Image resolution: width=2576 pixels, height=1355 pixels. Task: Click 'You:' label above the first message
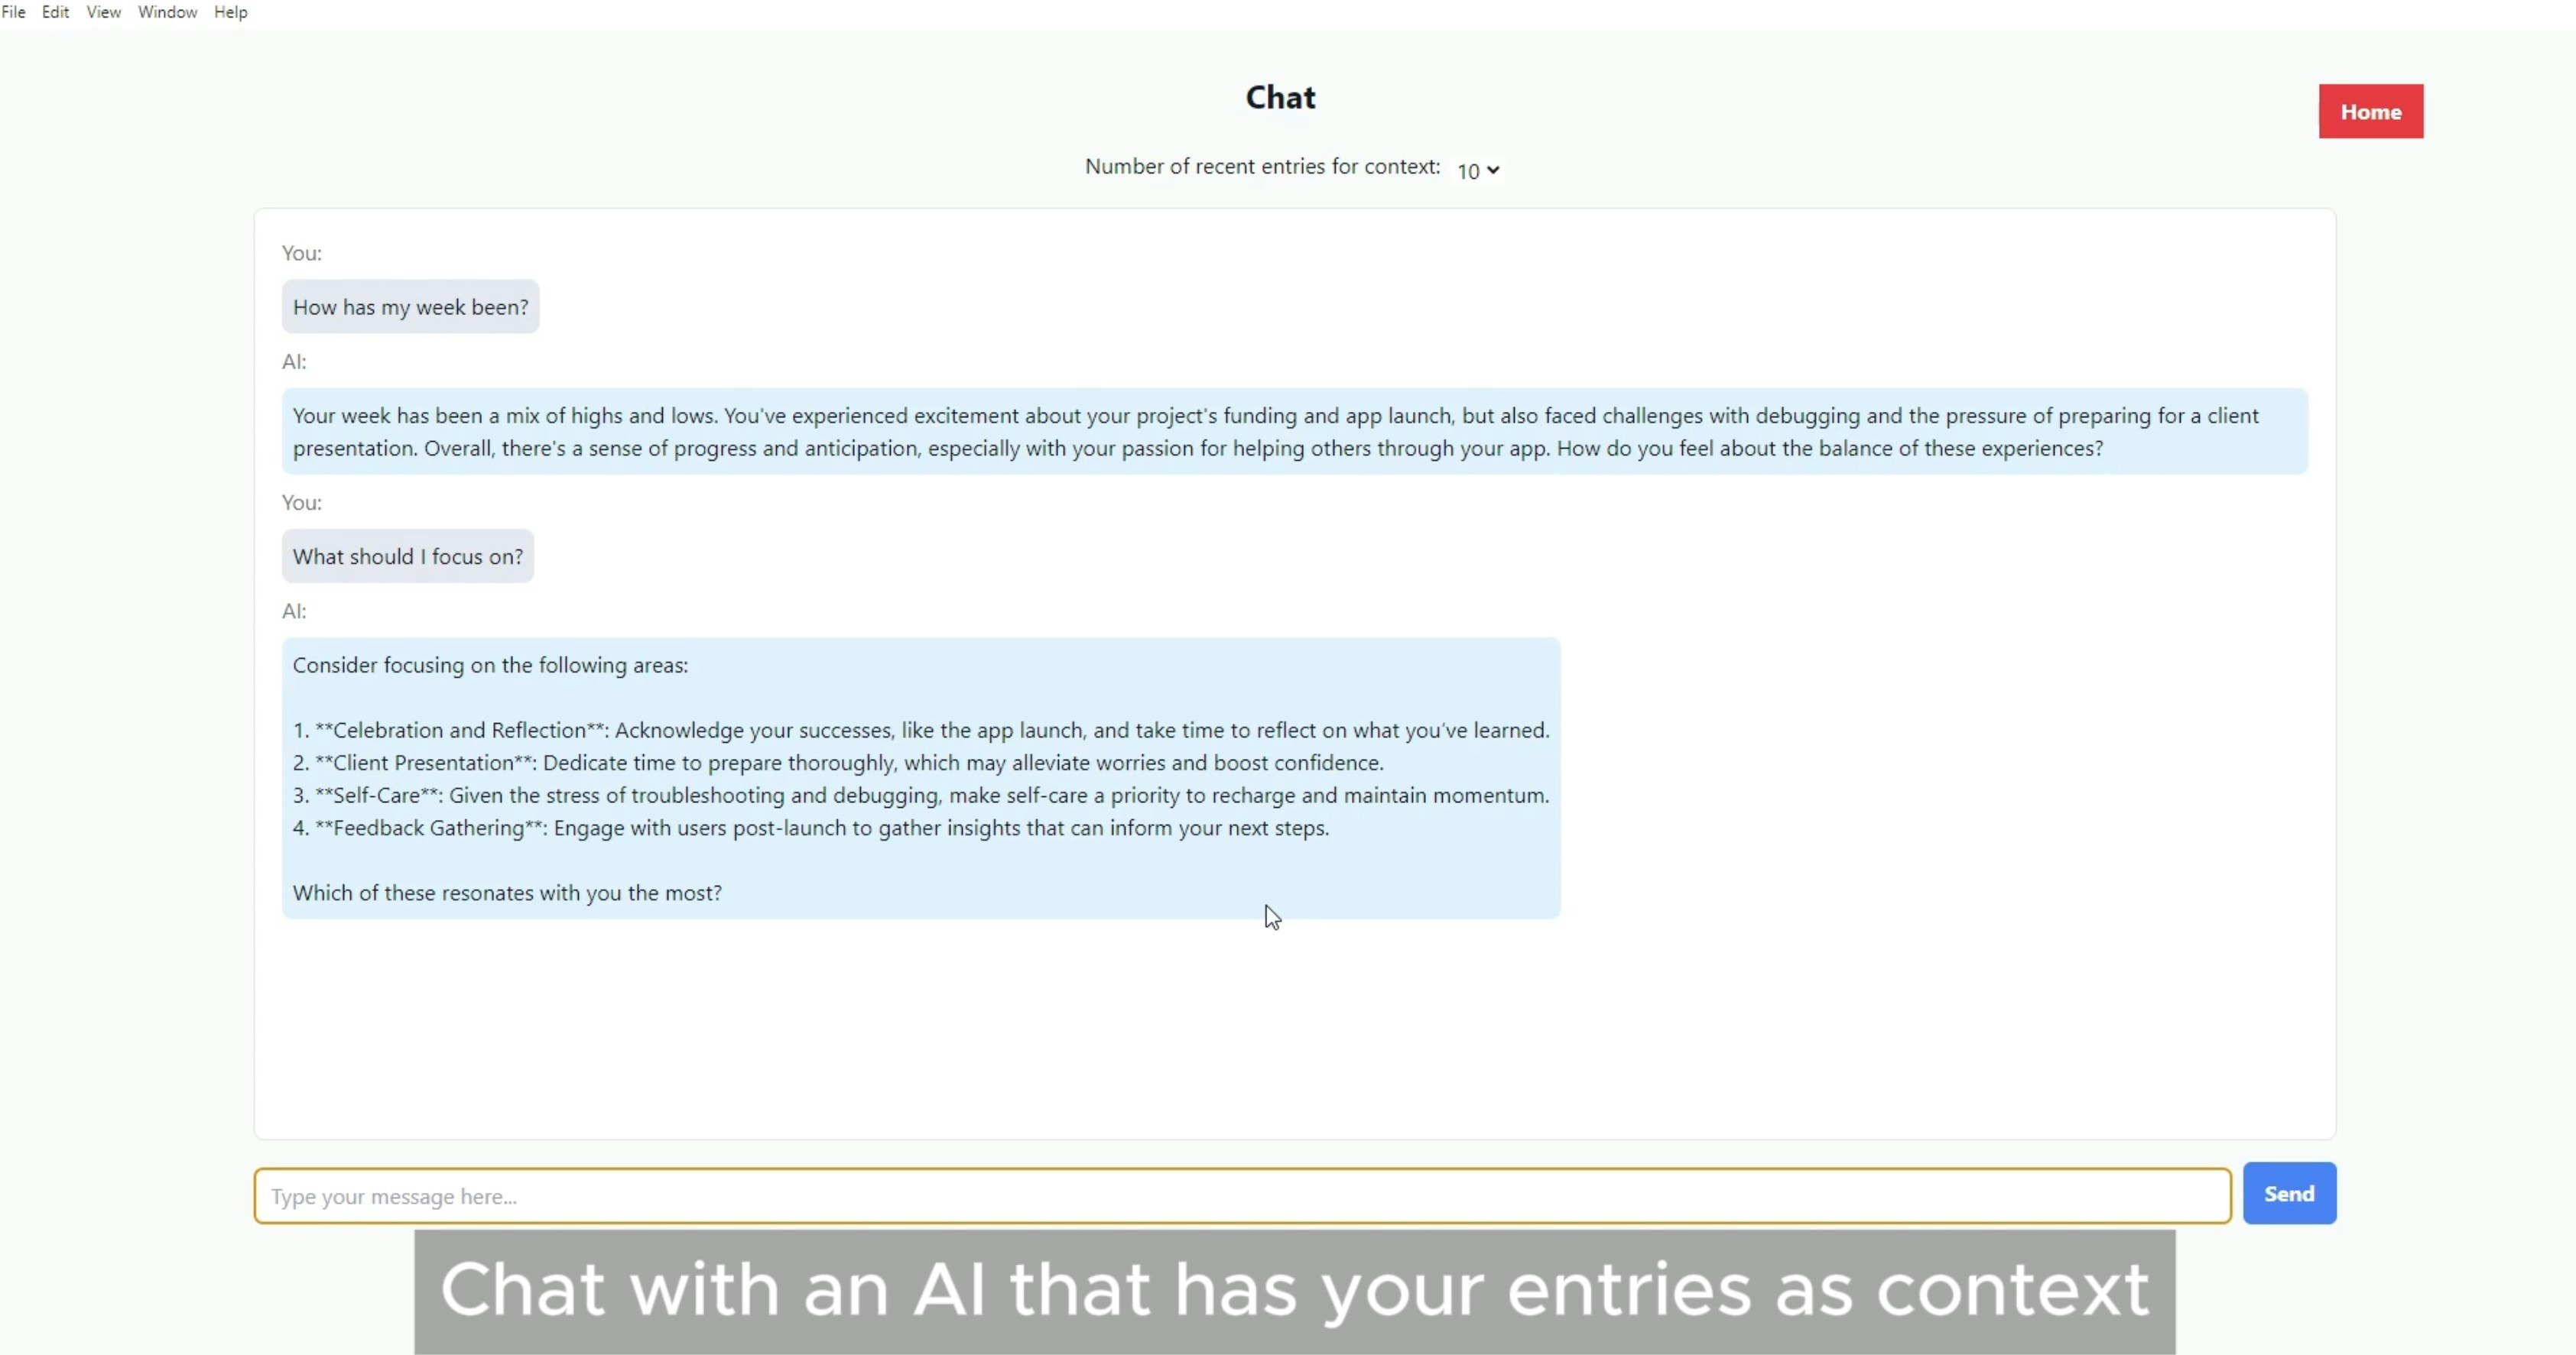tap(301, 253)
